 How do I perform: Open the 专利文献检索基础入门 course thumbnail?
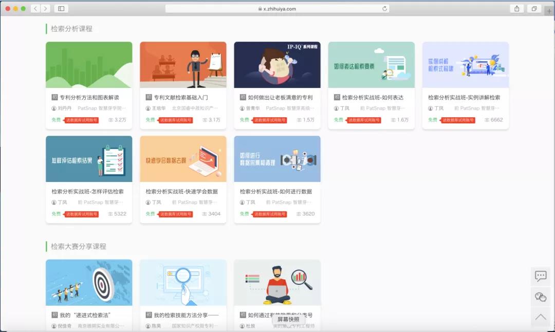[x=183, y=65]
